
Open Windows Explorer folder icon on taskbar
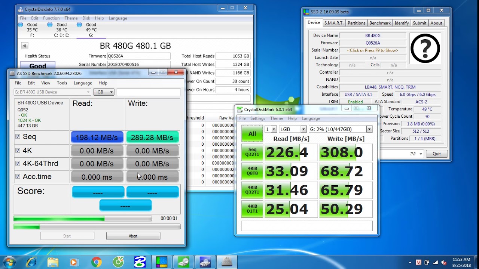tap(53, 262)
